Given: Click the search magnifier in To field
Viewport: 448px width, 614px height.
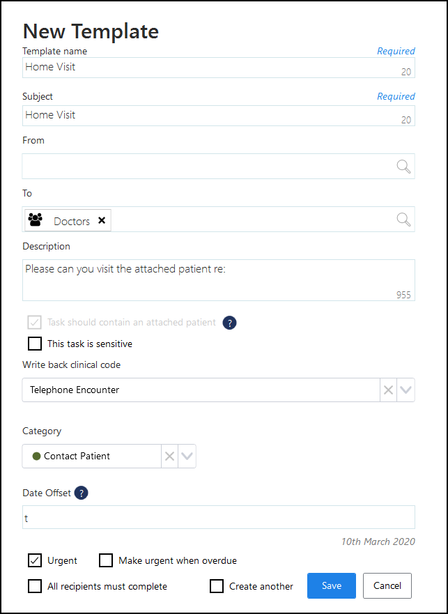Looking at the screenshot, I should point(403,220).
